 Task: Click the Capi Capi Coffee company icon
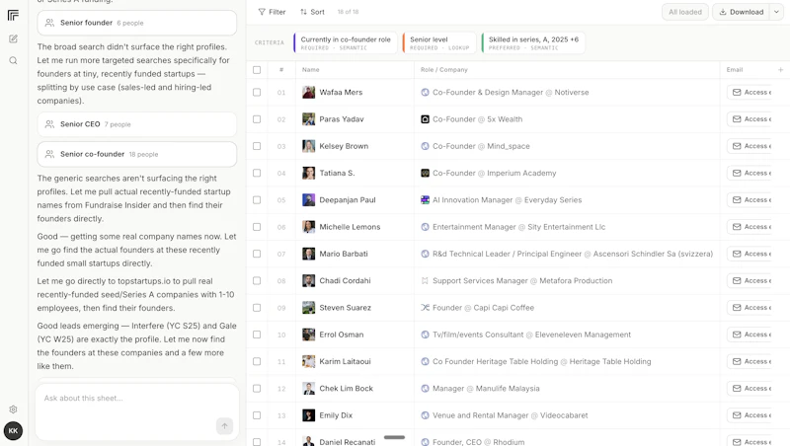425,308
